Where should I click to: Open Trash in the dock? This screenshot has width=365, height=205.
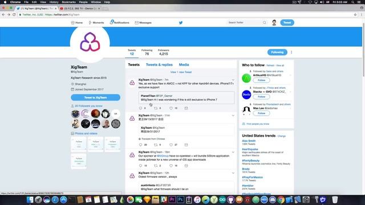tap(335, 200)
